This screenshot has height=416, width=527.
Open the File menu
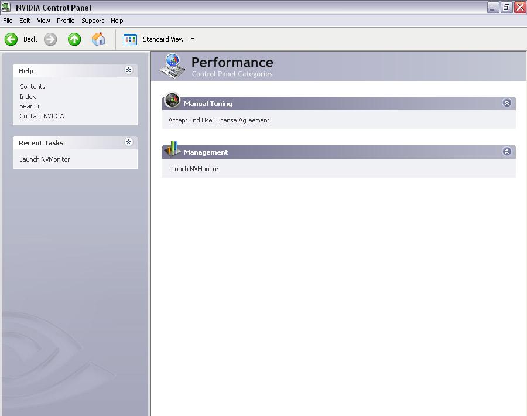coord(8,21)
